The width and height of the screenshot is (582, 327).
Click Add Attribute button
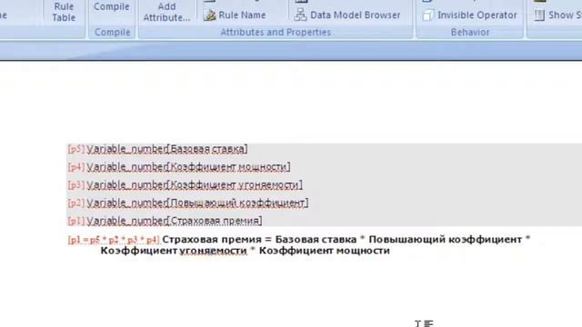click(166, 12)
